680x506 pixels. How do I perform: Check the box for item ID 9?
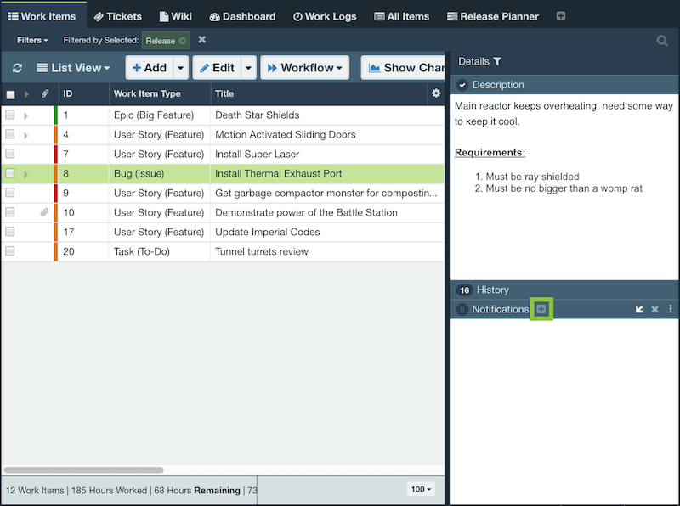click(x=10, y=193)
